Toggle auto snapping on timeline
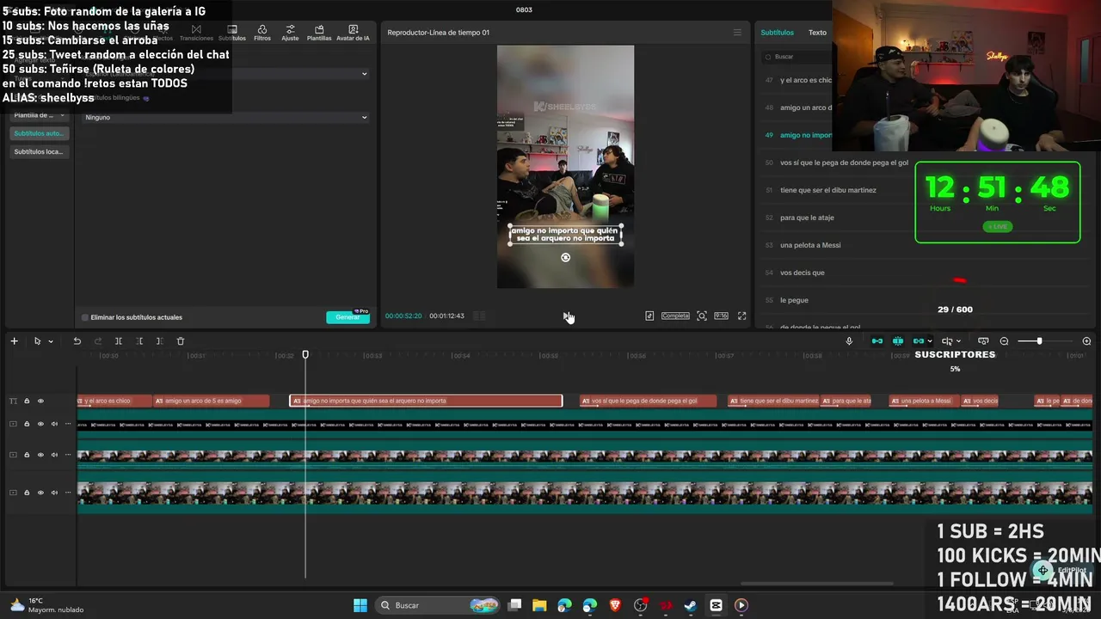1101x619 pixels. tap(898, 341)
